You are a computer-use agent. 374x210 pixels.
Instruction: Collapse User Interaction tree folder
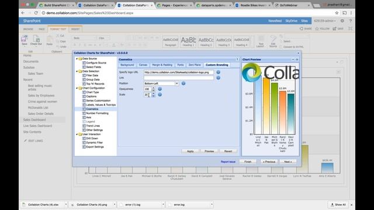pyautogui.click(x=77, y=134)
